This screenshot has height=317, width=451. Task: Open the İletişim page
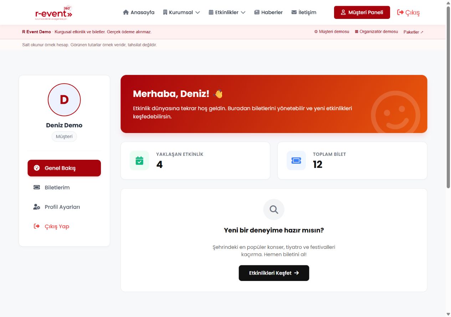tap(304, 12)
